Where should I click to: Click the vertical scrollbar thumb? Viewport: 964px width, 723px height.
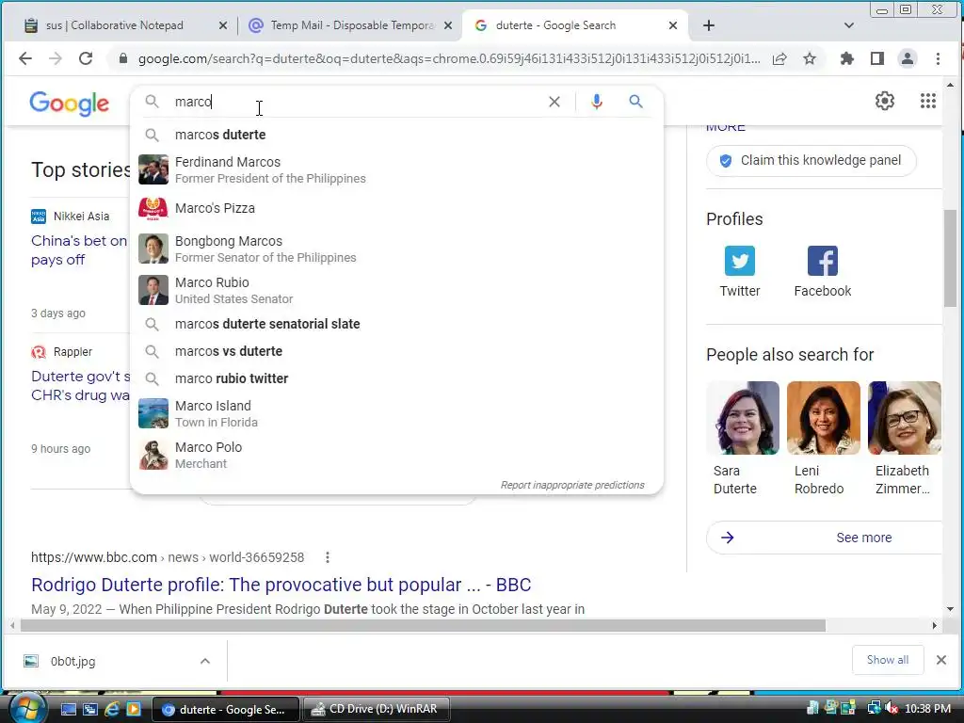pyautogui.click(x=950, y=258)
